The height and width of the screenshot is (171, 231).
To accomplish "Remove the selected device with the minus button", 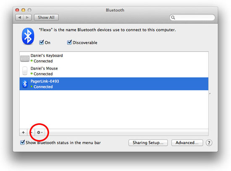I will tap(31, 132).
